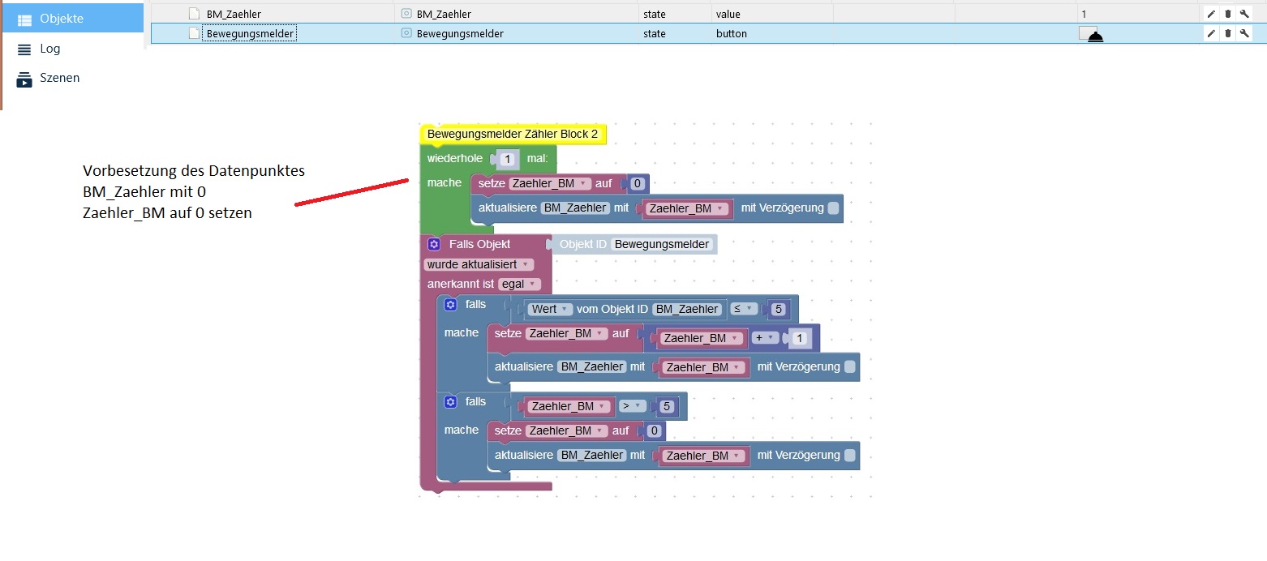1267x561 pixels.
Task: Open the egal dropdown after anerkannt ist
Action: click(519, 284)
